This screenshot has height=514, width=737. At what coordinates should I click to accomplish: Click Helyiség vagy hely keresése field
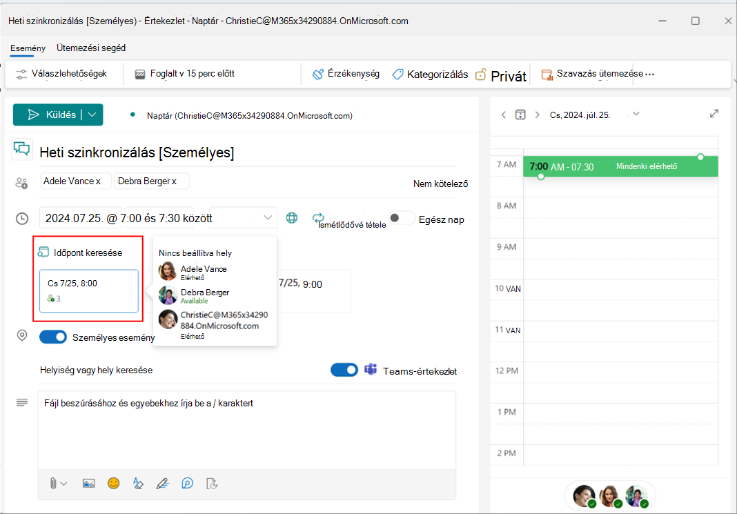coord(97,370)
